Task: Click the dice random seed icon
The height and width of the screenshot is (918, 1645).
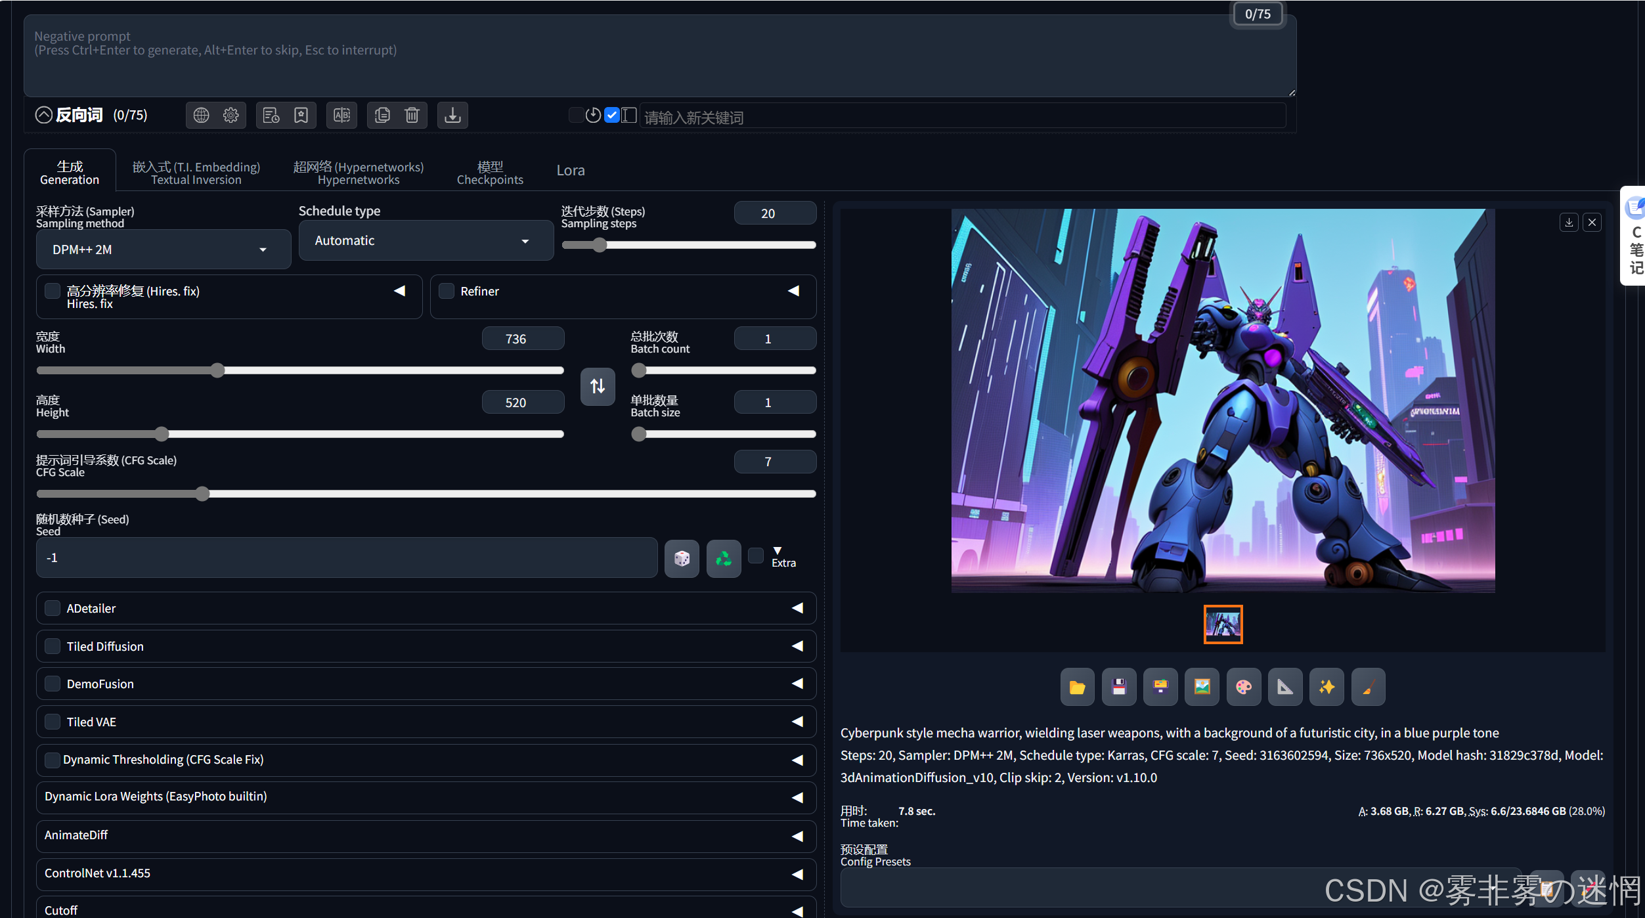Action: pos(682,559)
